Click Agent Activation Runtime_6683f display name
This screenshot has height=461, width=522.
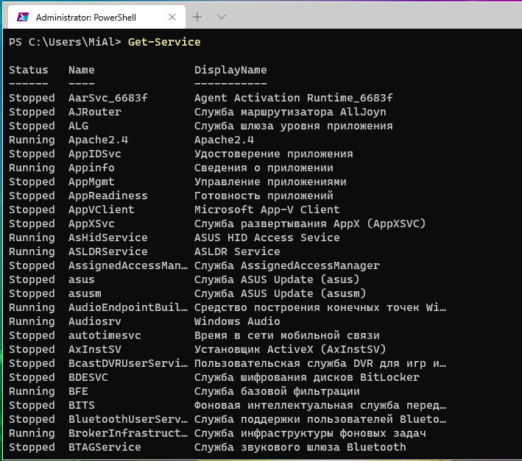pyautogui.click(x=293, y=98)
